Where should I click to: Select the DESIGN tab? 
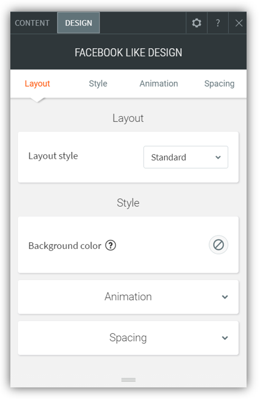coord(79,23)
